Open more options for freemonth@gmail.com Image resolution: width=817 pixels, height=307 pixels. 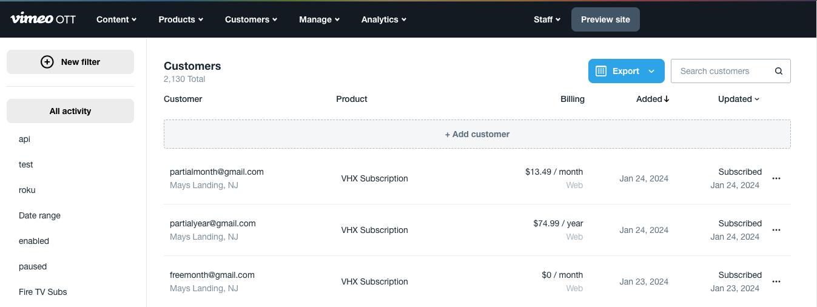[776, 282]
